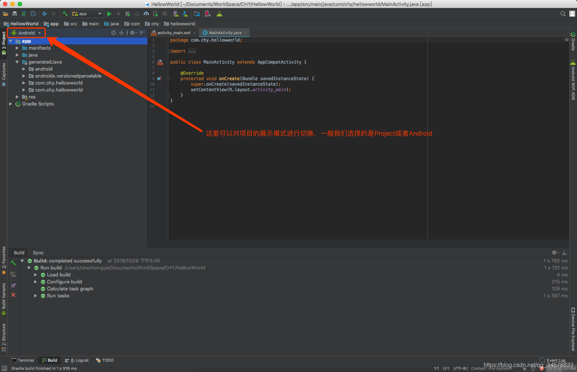
Task: Expand the res folder
Action: (x=17, y=97)
